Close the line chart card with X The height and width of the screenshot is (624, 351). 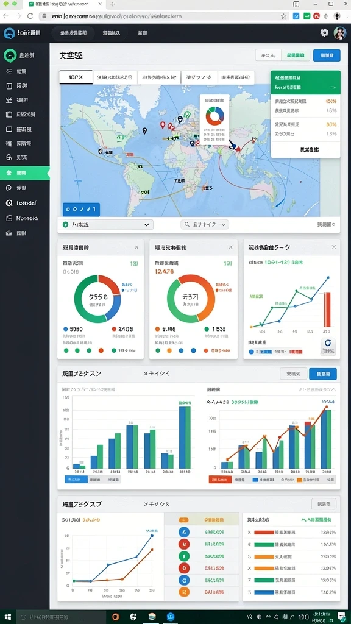(x=334, y=247)
